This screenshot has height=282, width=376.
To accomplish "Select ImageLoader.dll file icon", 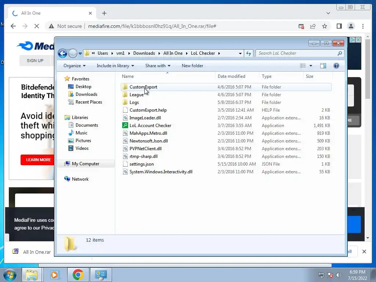I will [x=125, y=117].
